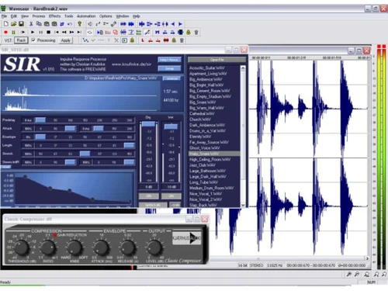This screenshot has width=388, height=291.
Task: Copy selection with the copy icon
Action: [x=39, y=24]
